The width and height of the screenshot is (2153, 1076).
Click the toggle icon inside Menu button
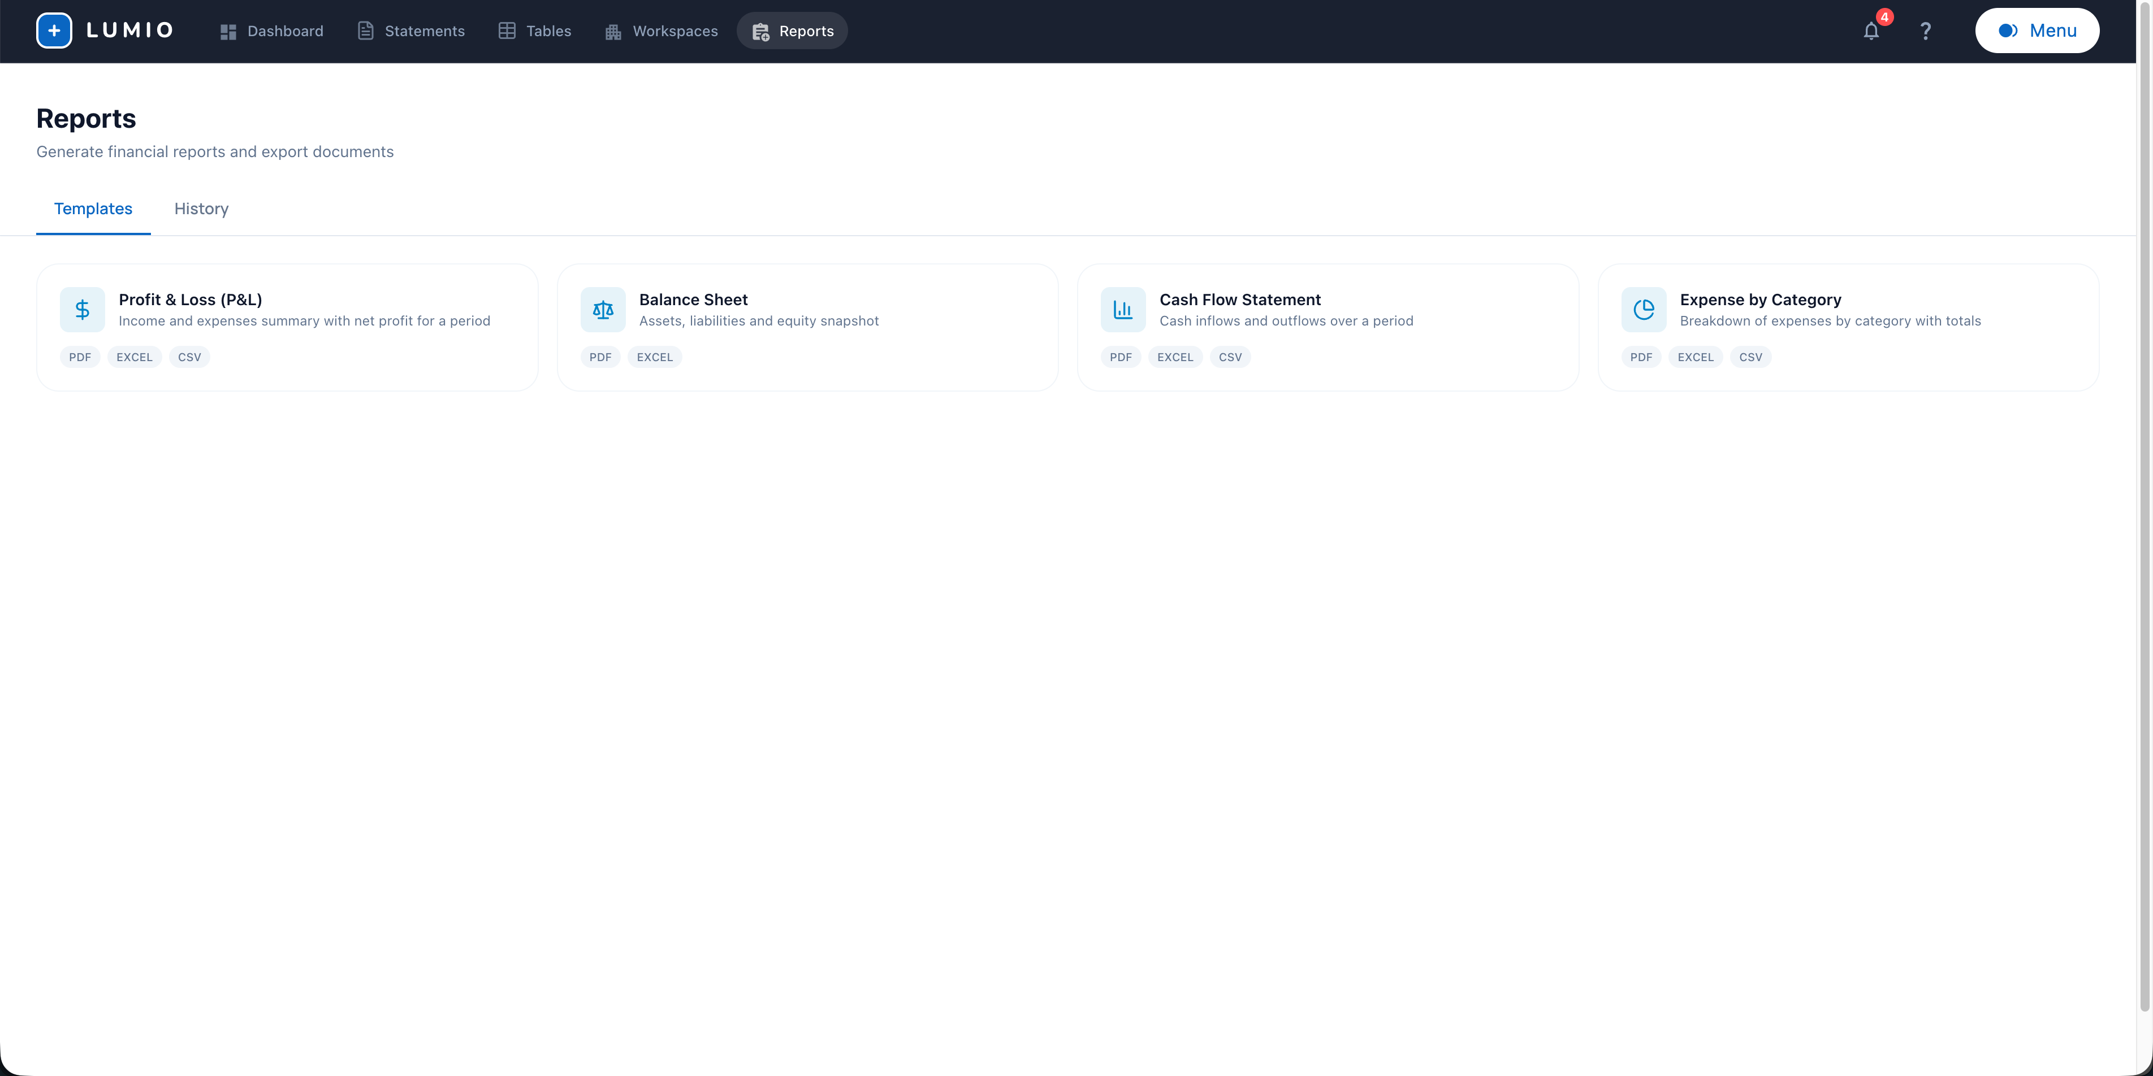click(x=2008, y=31)
